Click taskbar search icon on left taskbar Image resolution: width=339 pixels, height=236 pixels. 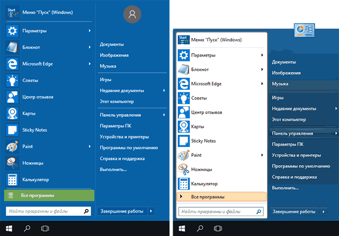[27, 228]
